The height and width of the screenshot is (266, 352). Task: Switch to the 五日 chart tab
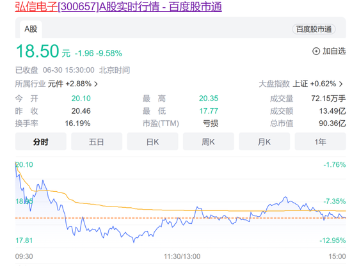click(97, 141)
